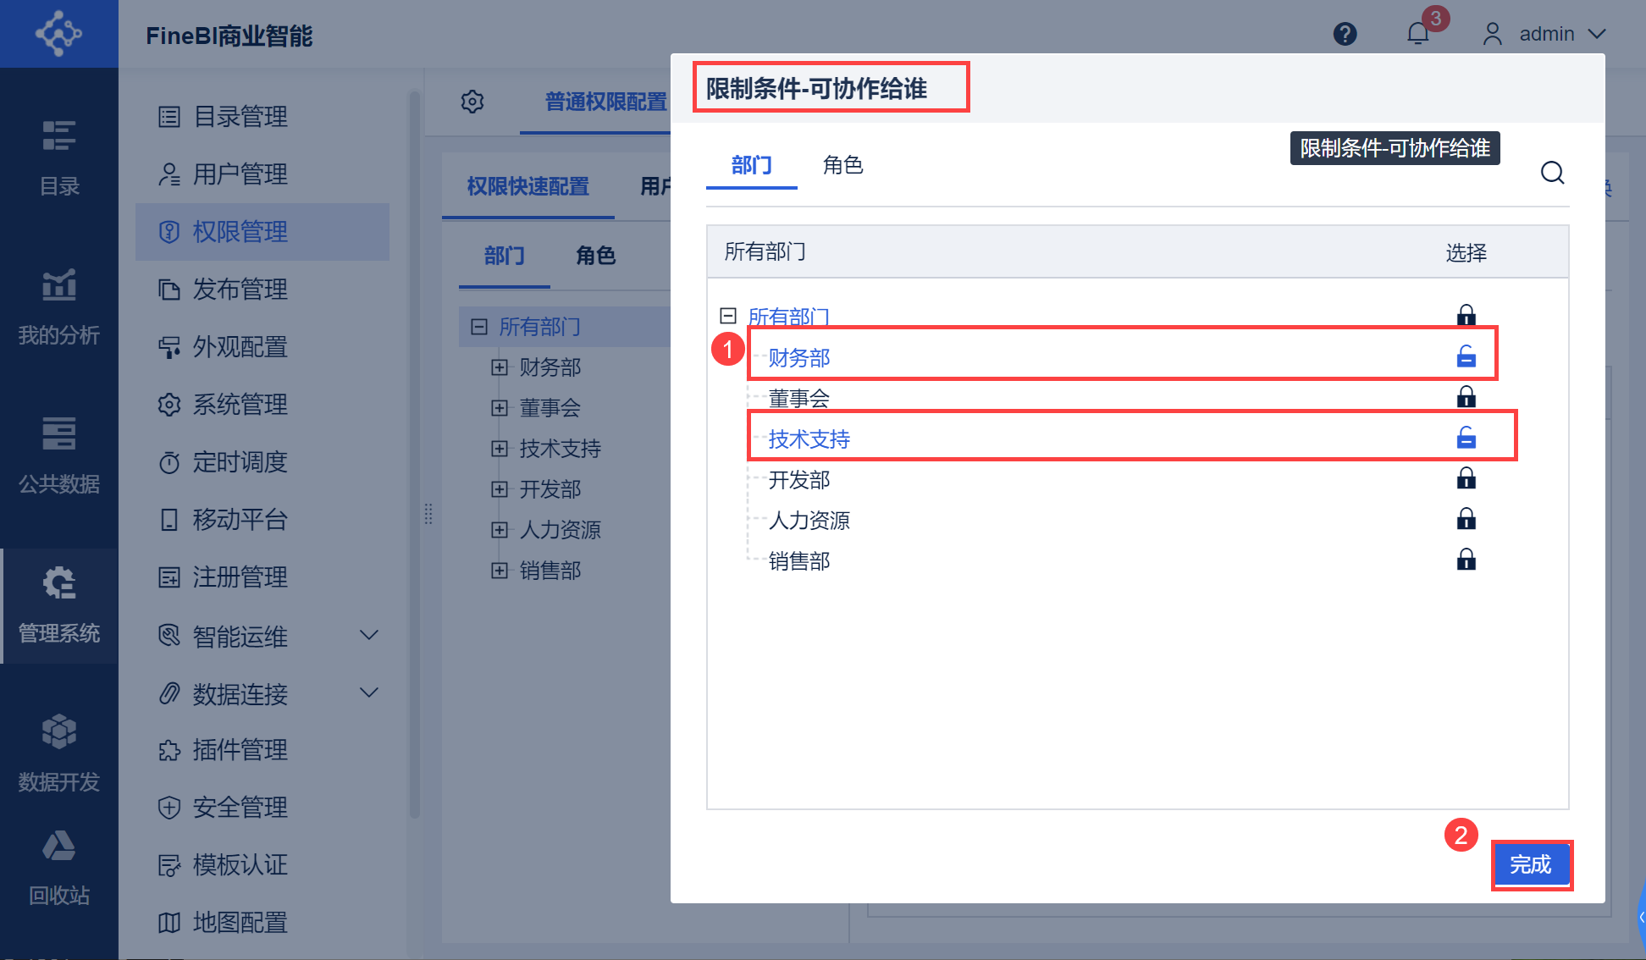This screenshot has height=960, width=1646.
Task: Click the 完成 button
Action: coord(1531,864)
